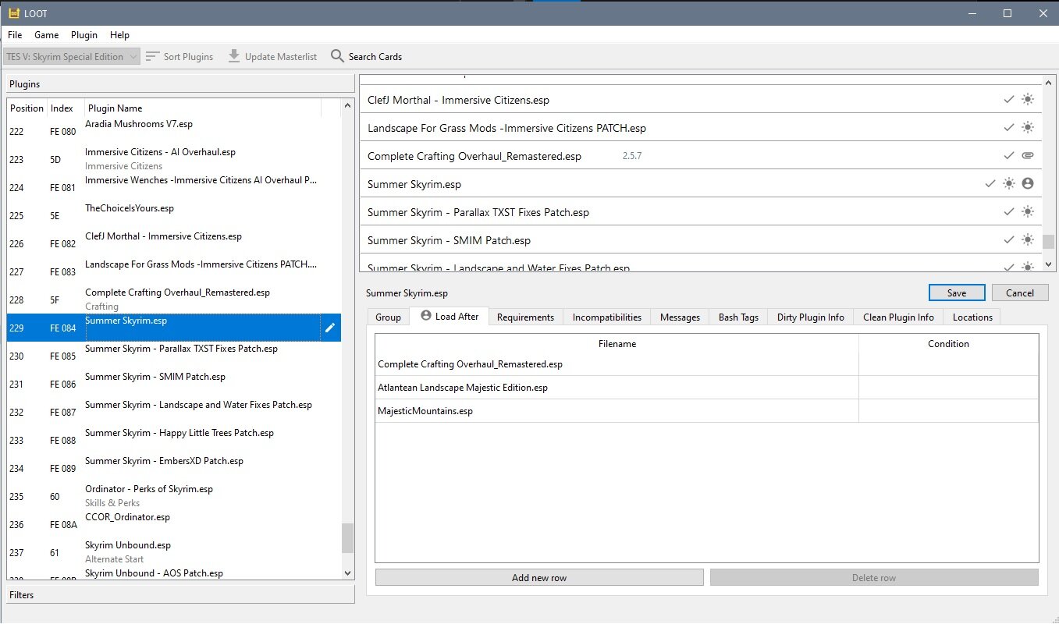The image size is (1059, 624).
Task: Click the plugin list vertical scrollbar thumb
Action: coord(347,537)
